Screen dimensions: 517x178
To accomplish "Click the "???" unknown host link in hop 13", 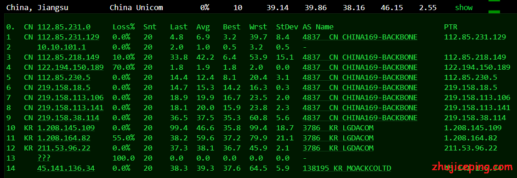I will click(44, 158).
